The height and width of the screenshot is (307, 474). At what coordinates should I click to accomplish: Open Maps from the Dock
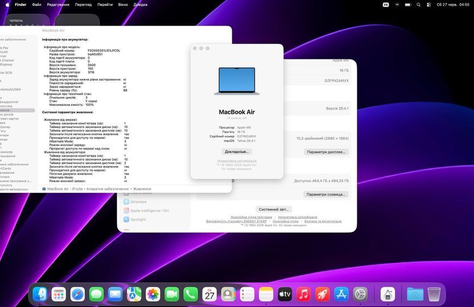pyautogui.click(x=134, y=294)
